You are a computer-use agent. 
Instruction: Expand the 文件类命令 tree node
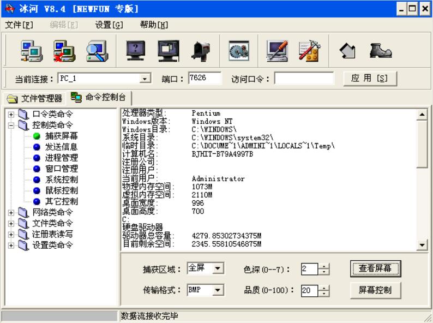click(x=11, y=224)
